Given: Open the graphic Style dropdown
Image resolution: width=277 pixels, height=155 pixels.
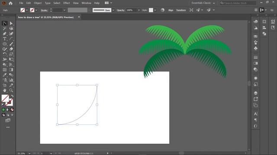Looking at the screenshot, I should pyautogui.click(x=155, y=10).
